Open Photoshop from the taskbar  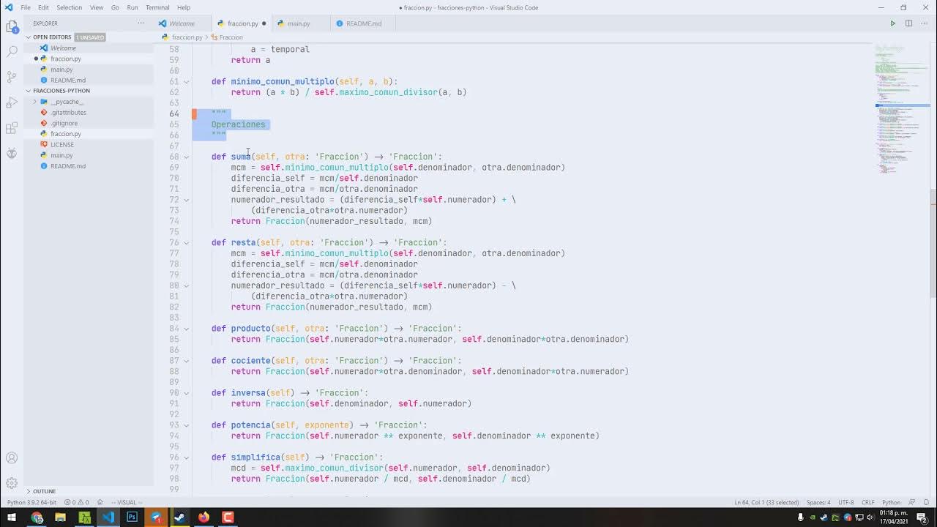click(132, 517)
